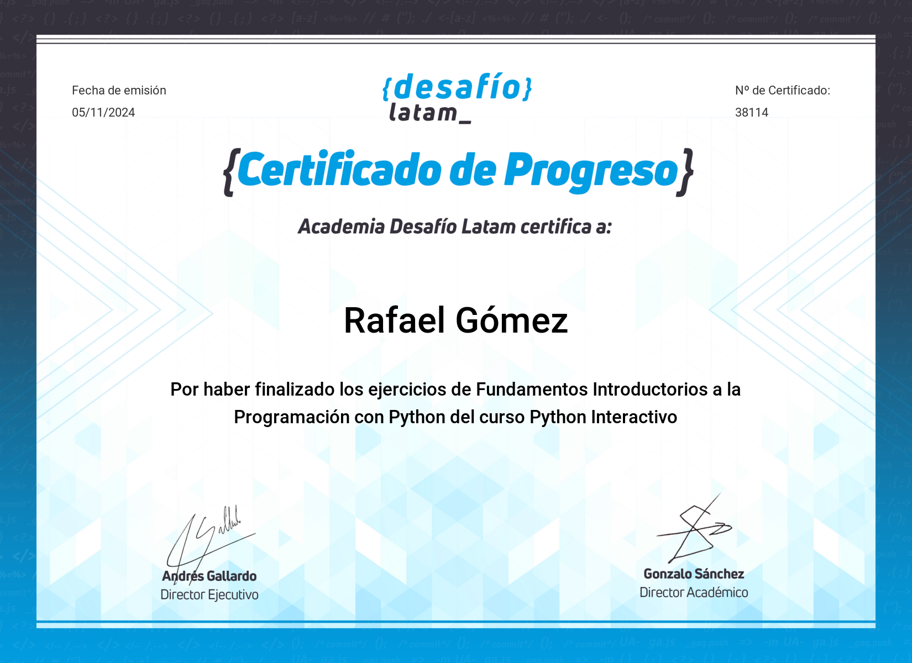Viewport: 912px width, 663px height.
Task: Click the certificate number 38114
Action: [x=752, y=112]
